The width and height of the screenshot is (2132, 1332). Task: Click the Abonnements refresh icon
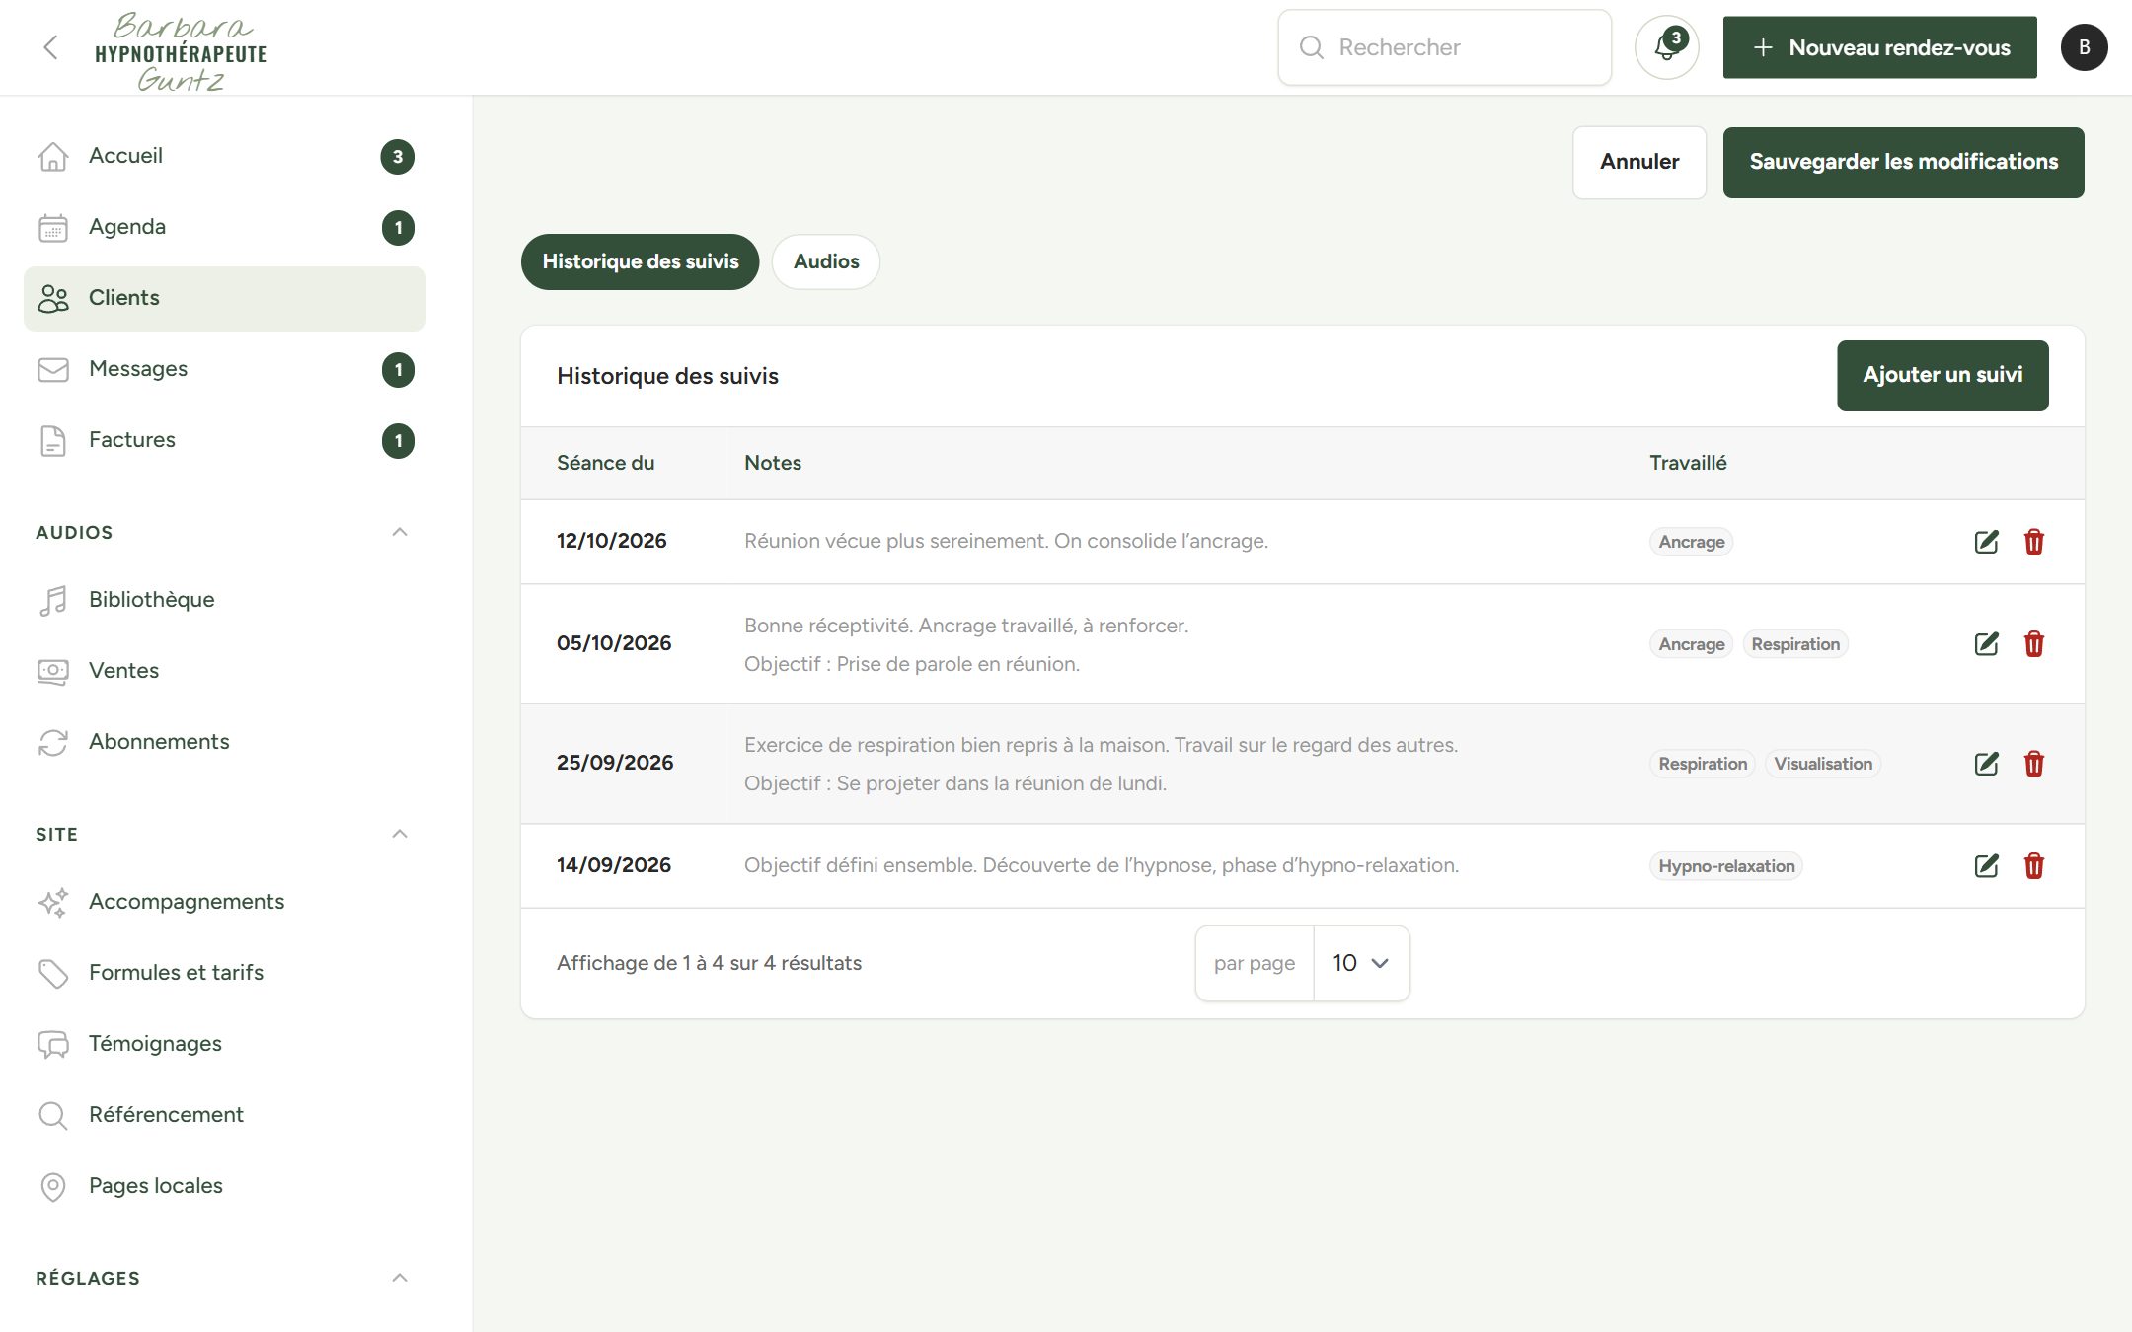(x=53, y=742)
